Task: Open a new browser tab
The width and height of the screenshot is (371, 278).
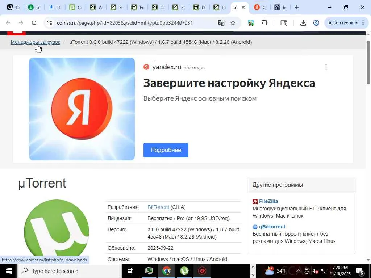Action: 297,7
